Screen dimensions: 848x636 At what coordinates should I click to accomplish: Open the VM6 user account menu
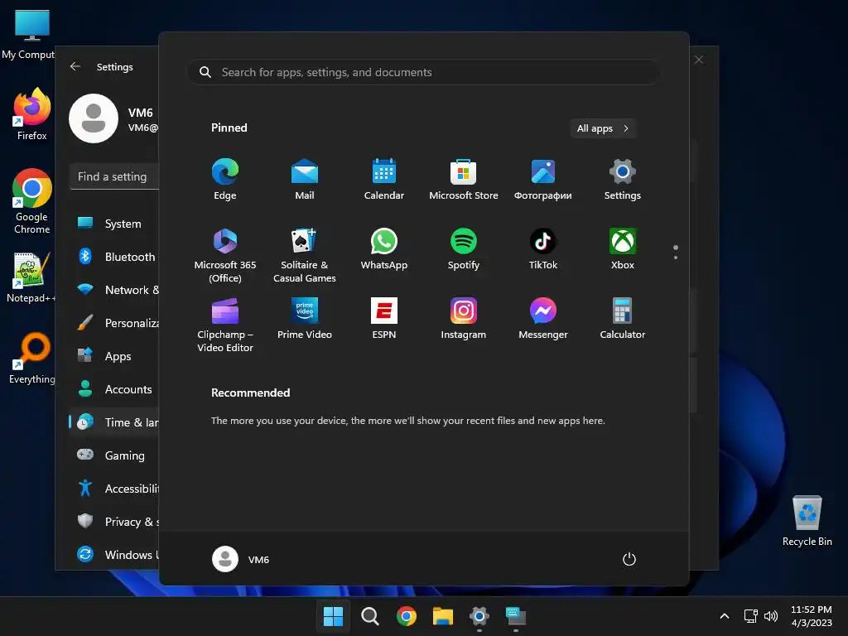pos(241,559)
